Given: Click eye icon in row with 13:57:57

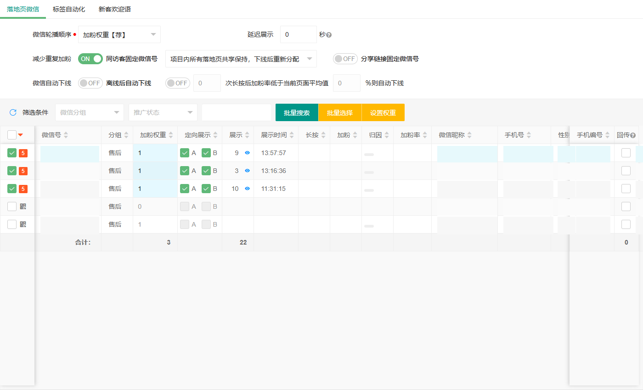Looking at the screenshot, I should click(x=247, y=153).
